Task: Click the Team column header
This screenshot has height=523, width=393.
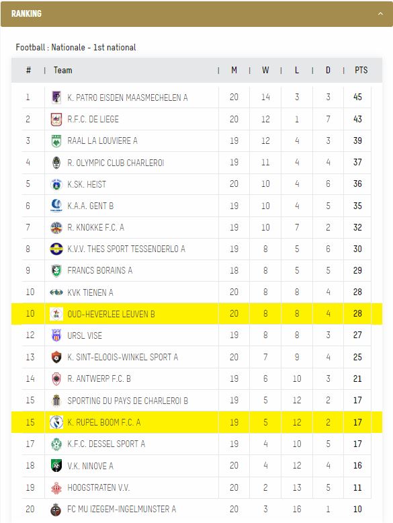Action: coord(63,70)
